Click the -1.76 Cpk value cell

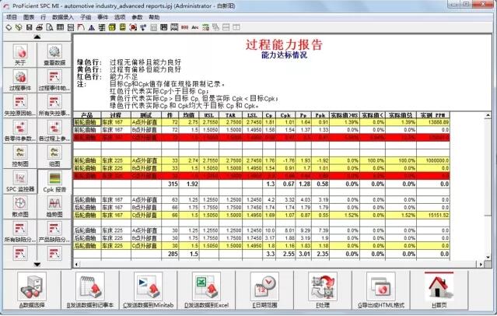[x=285, y=160]
